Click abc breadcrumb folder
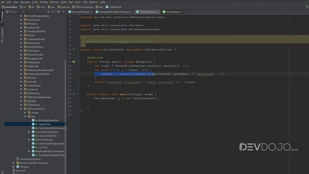Image resolution: width=309 pixels, height=174 pixels. [x=51, y=7]
